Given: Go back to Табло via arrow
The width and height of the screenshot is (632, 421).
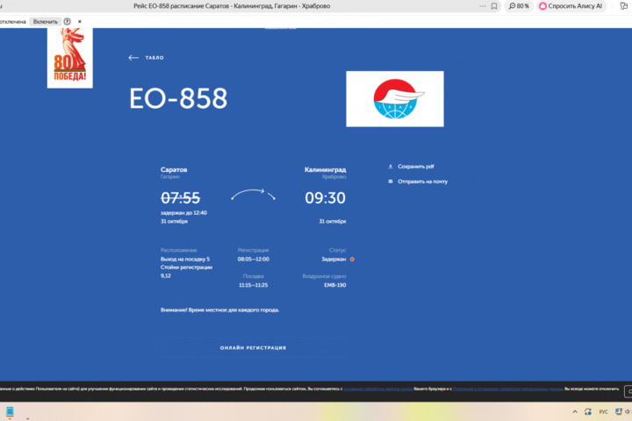Looking at the screenshot, I should pos(133,58).
